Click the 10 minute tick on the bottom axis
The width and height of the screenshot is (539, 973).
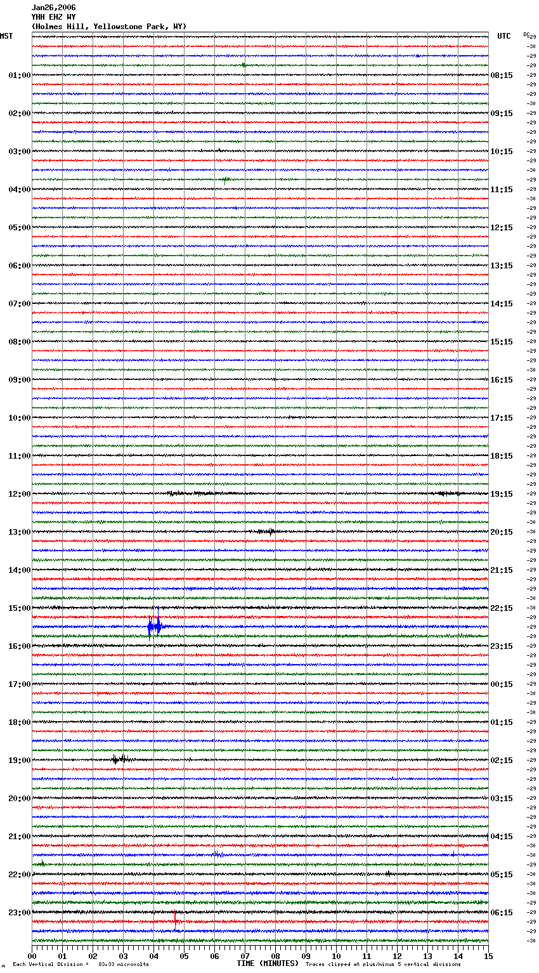pyautogui.click(x=336, y=957)
